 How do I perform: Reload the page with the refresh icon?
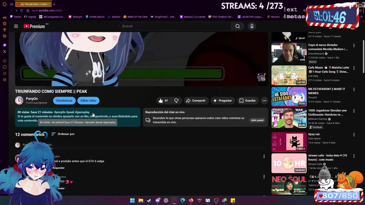coord(21,11)
